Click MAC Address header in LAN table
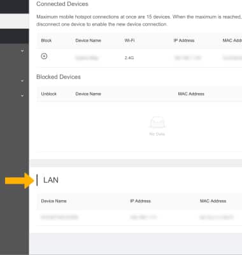The image size is (242, 255). pos(213,201)
